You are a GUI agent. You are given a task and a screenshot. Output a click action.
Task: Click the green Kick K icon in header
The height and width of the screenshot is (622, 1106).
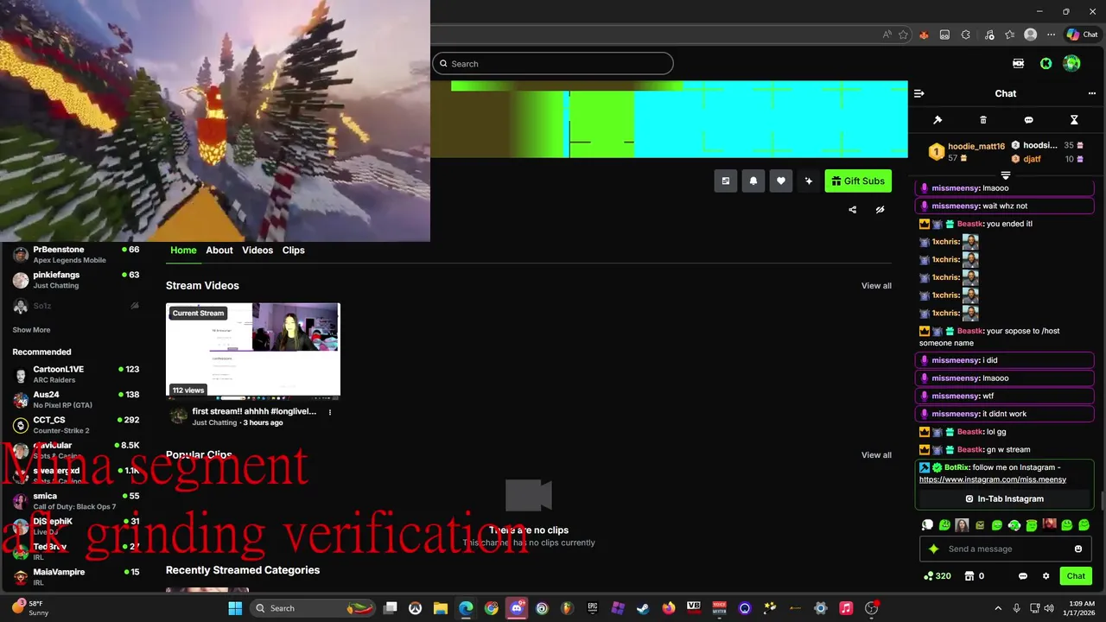pos(1046,63)
